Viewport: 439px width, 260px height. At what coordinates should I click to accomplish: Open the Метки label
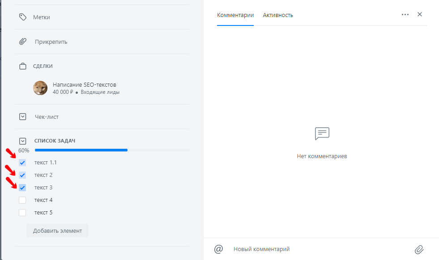42,17
